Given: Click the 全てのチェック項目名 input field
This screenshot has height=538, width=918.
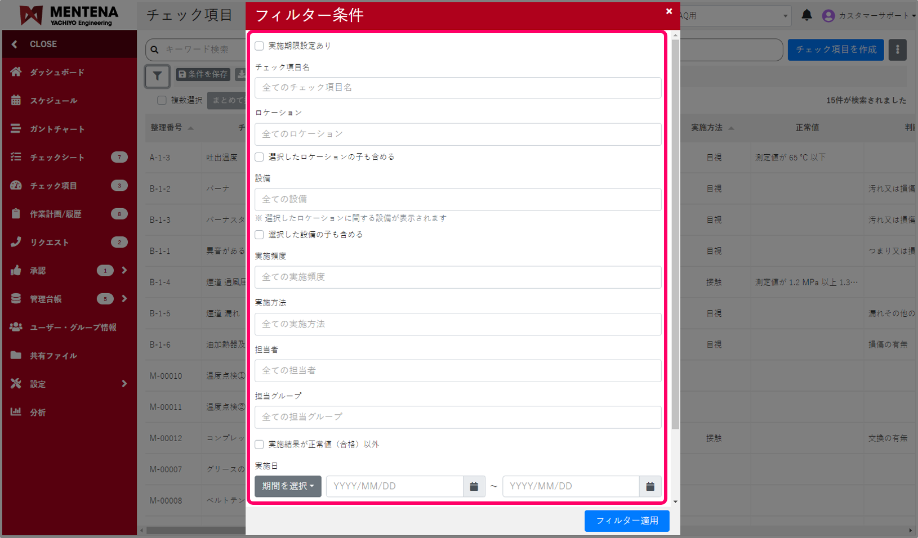Looking at the screenshot, I should point(458,88).
